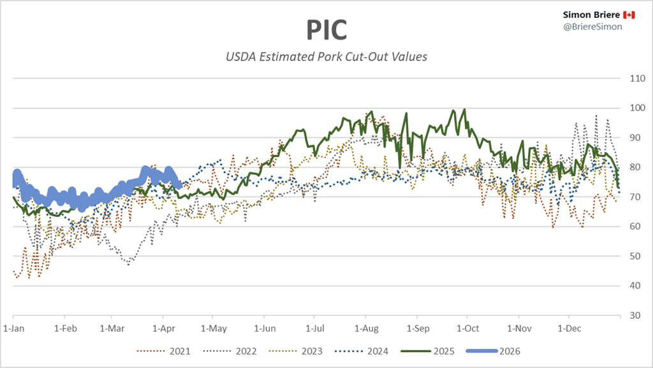The height and width of the screenshot is (368, 653).
Task: Click the 1-Jan x-axis label
Action: (14, 328)
